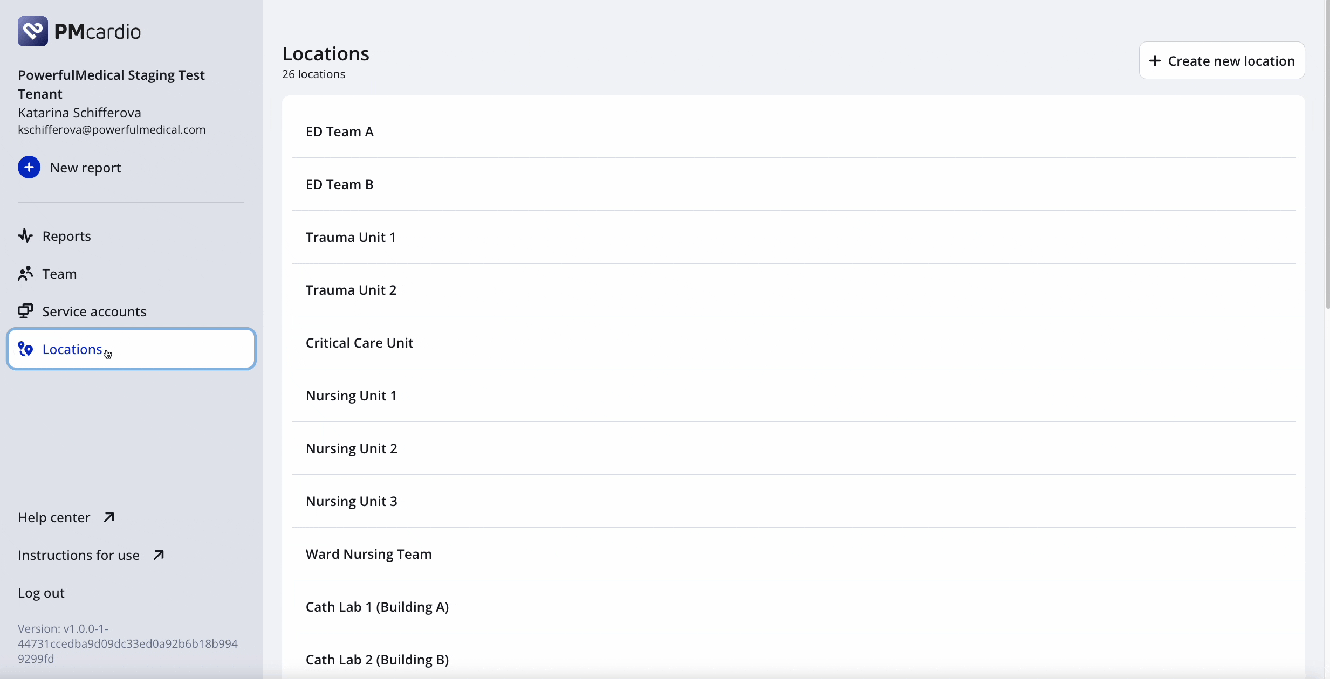Click the blue plus New report icon
Viewport: 1330px width, 679px height.
(x=29, y=167)
